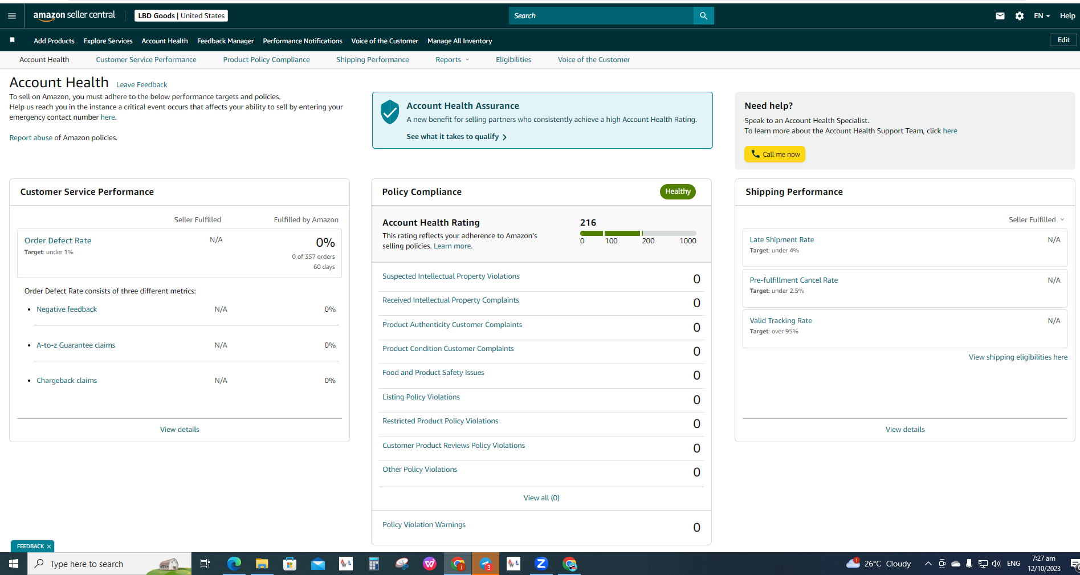Screen dimensions: 1080x575
Task: Open the Snipping Tool in the taskbar
Action: [402, 564]
